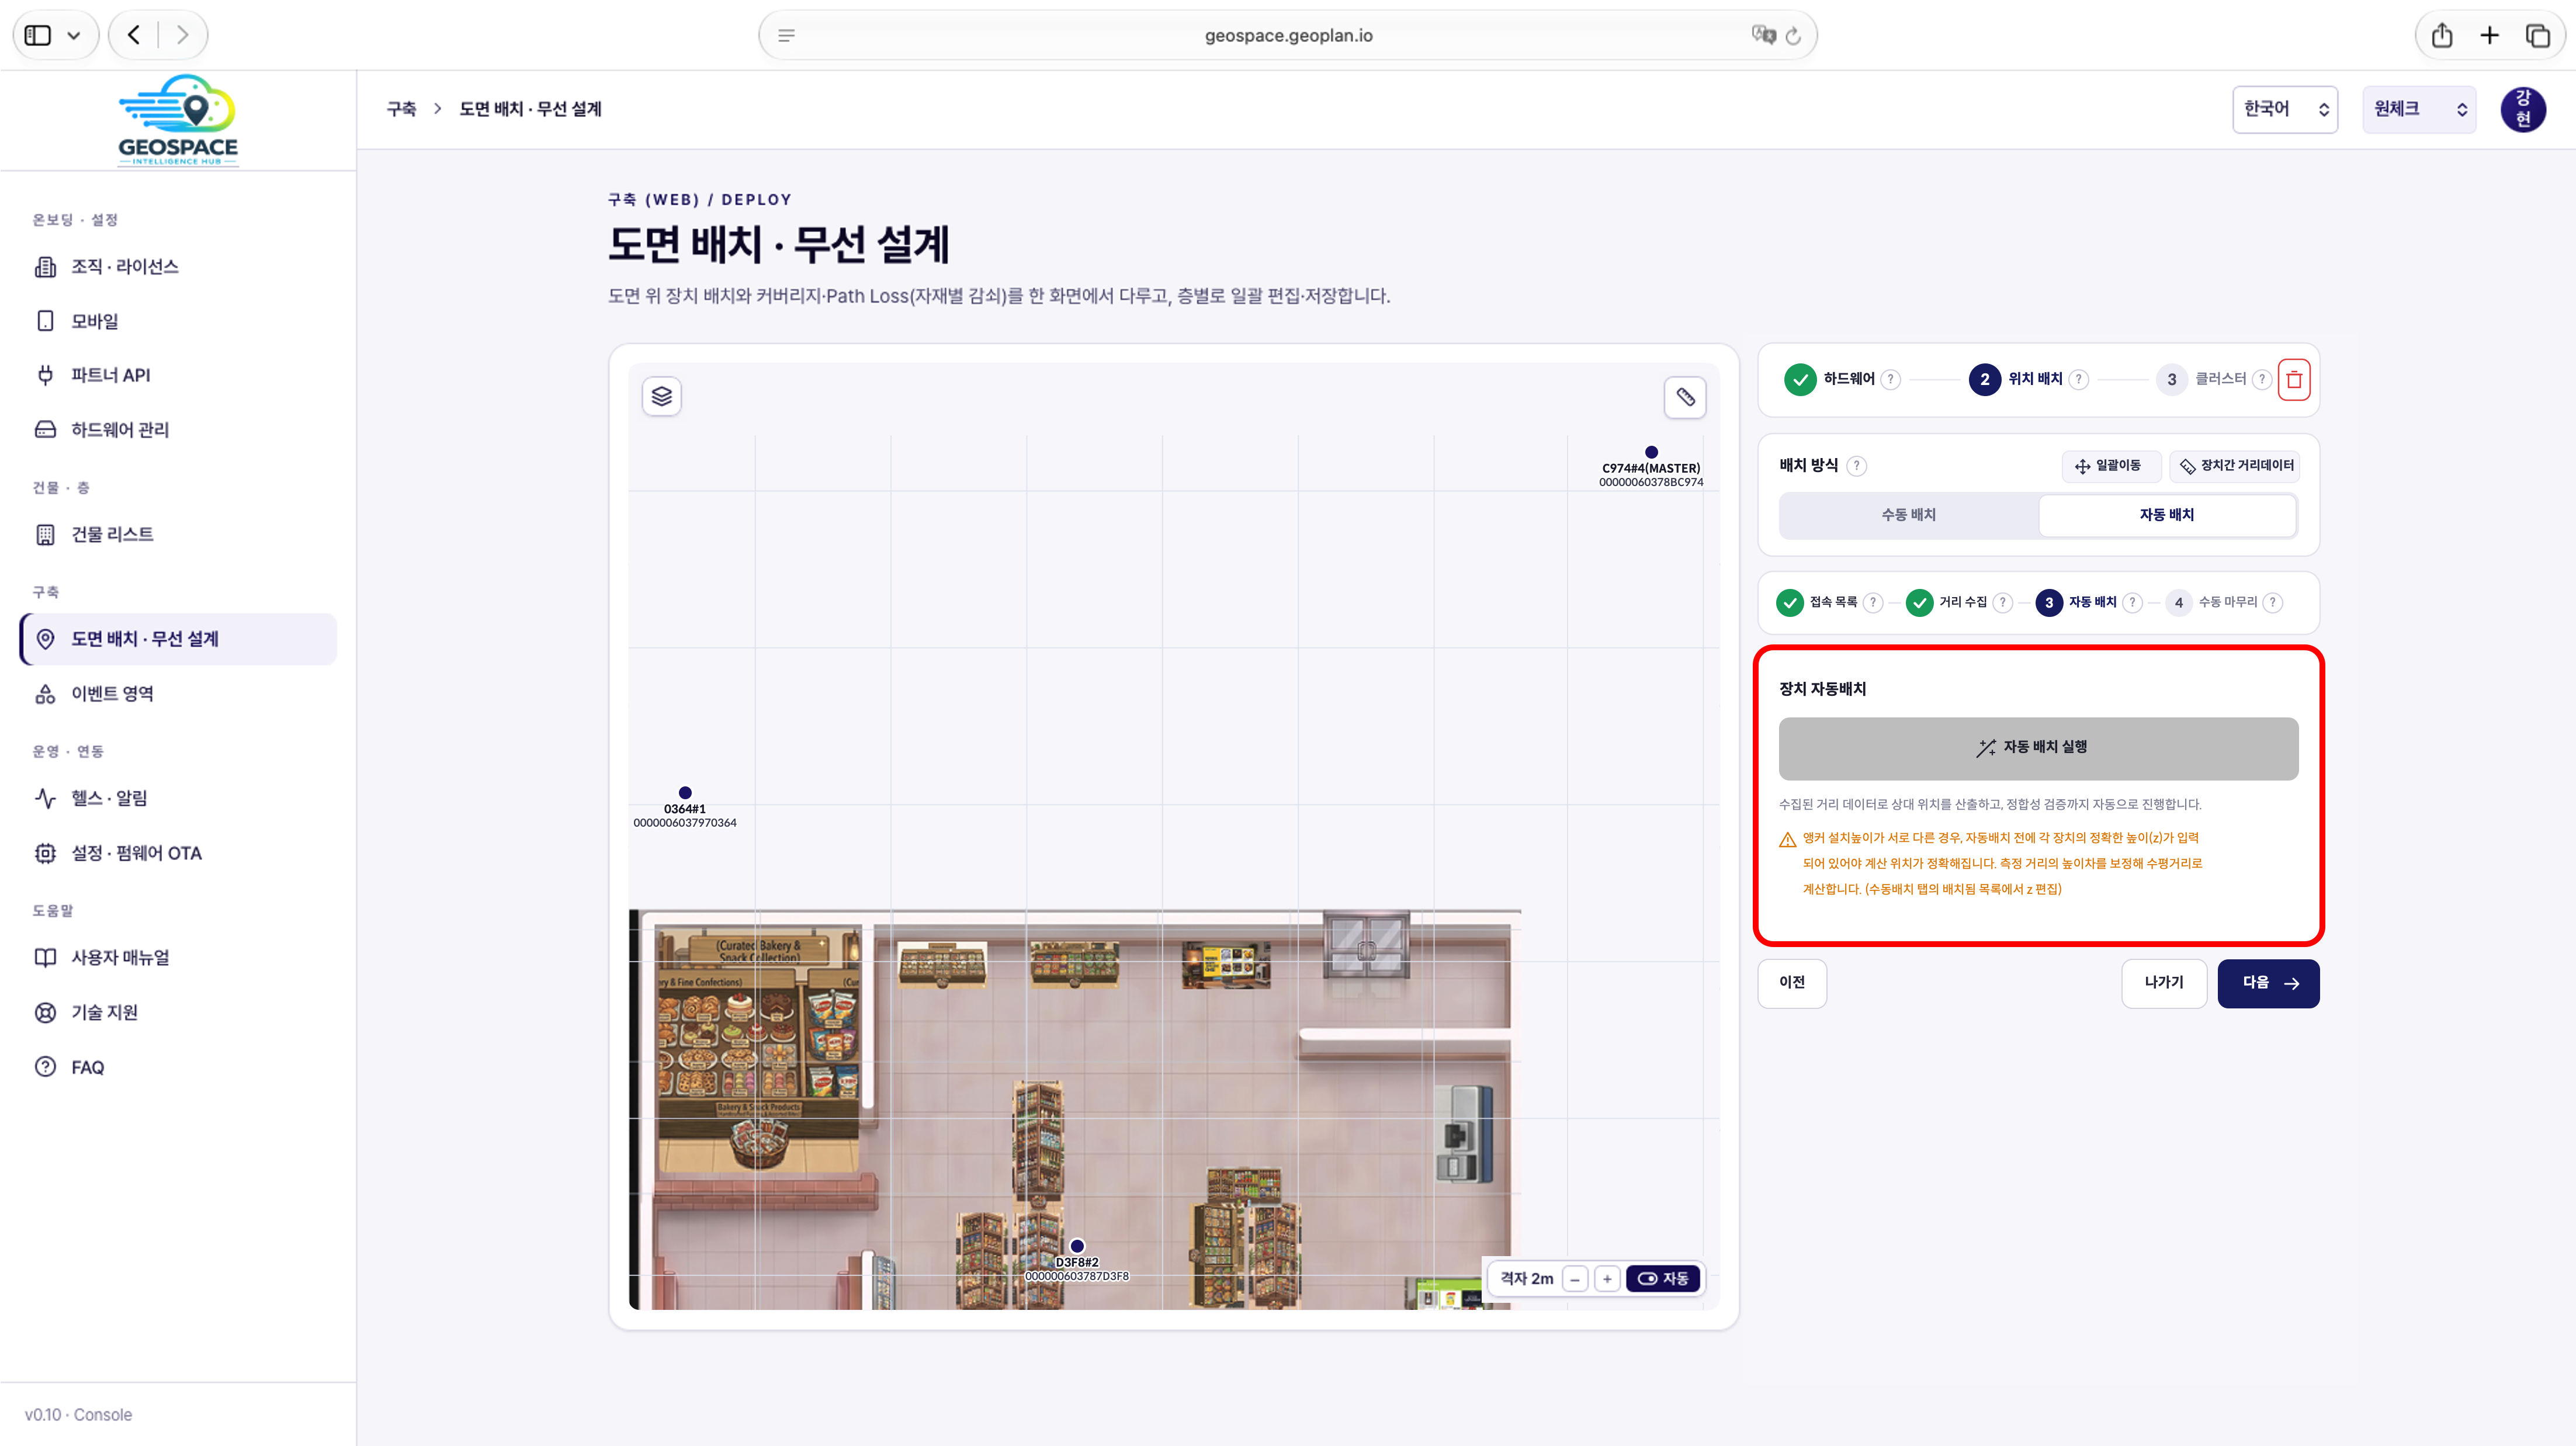
Task: Click help icon next to 접속 목록
Action: click(x=1873, y=602)
